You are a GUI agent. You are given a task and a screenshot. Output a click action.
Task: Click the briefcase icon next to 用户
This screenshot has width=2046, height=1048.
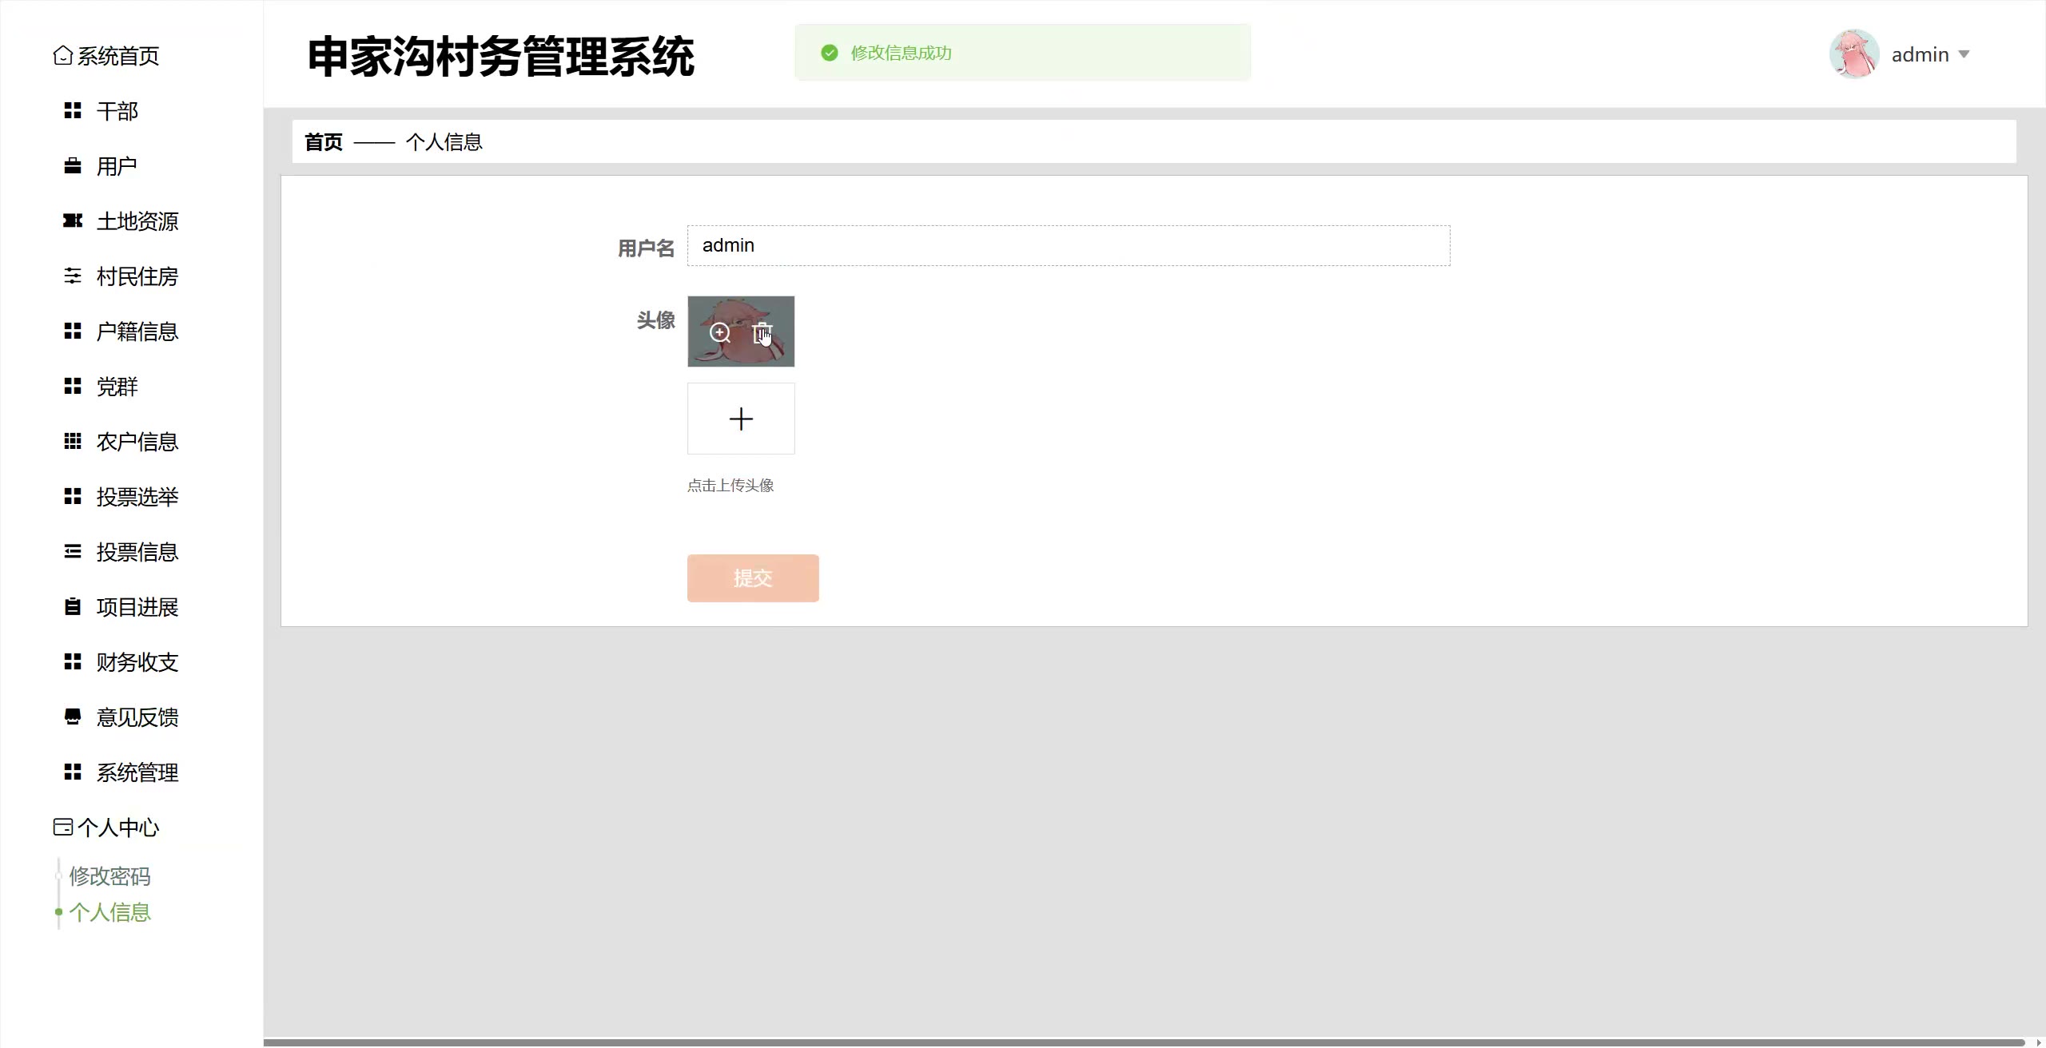pyautogui.click(x=73, y=166)
